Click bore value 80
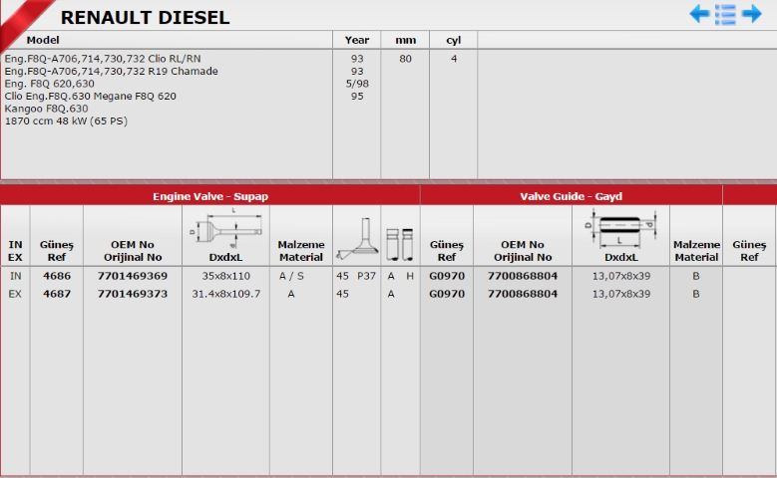 click(405, 59)
